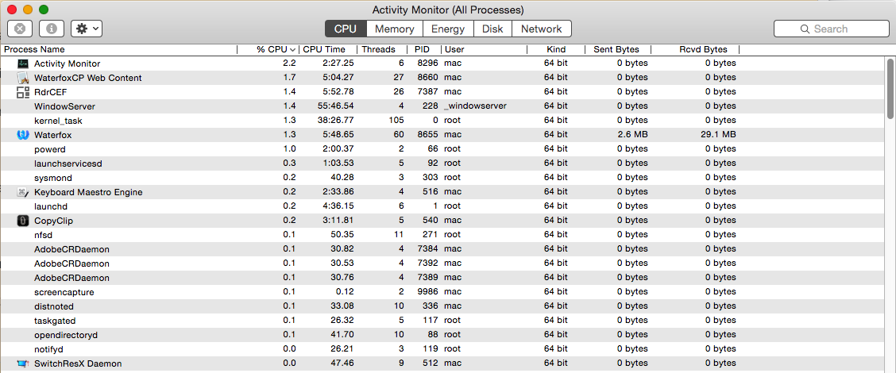
Task: Click PID 9986 in screencapture row
Action: click(428, 292)
